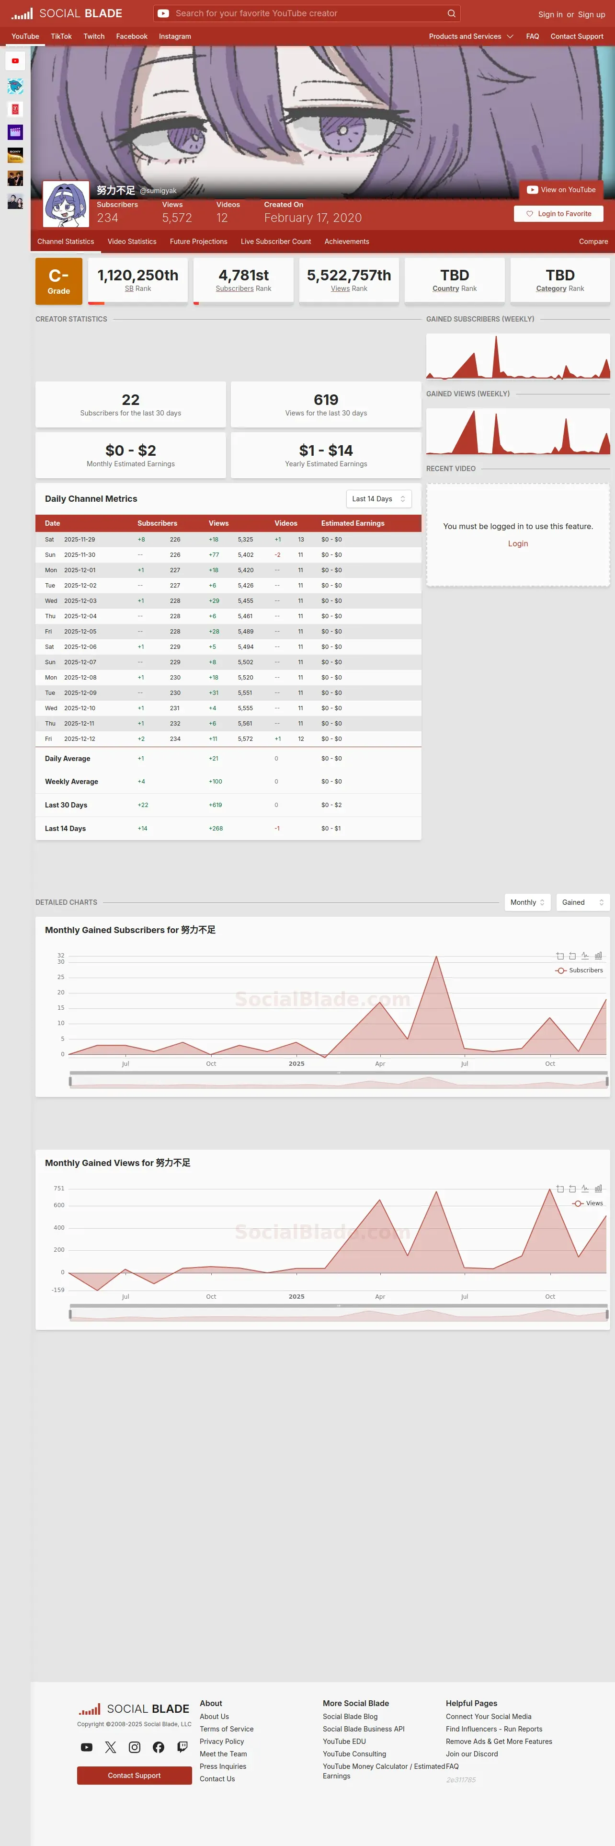Open the Join our Discord footer link
615x1846 pixels.
tap(472, 1754)
